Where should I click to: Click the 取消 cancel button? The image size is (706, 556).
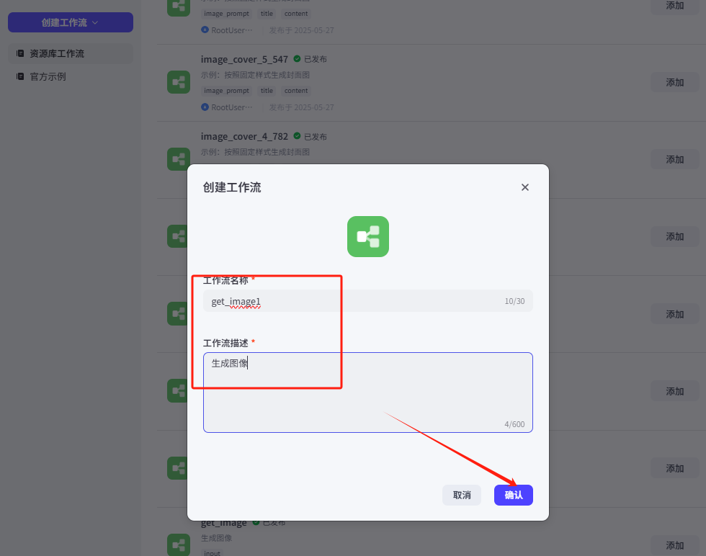tap(462, 495)
